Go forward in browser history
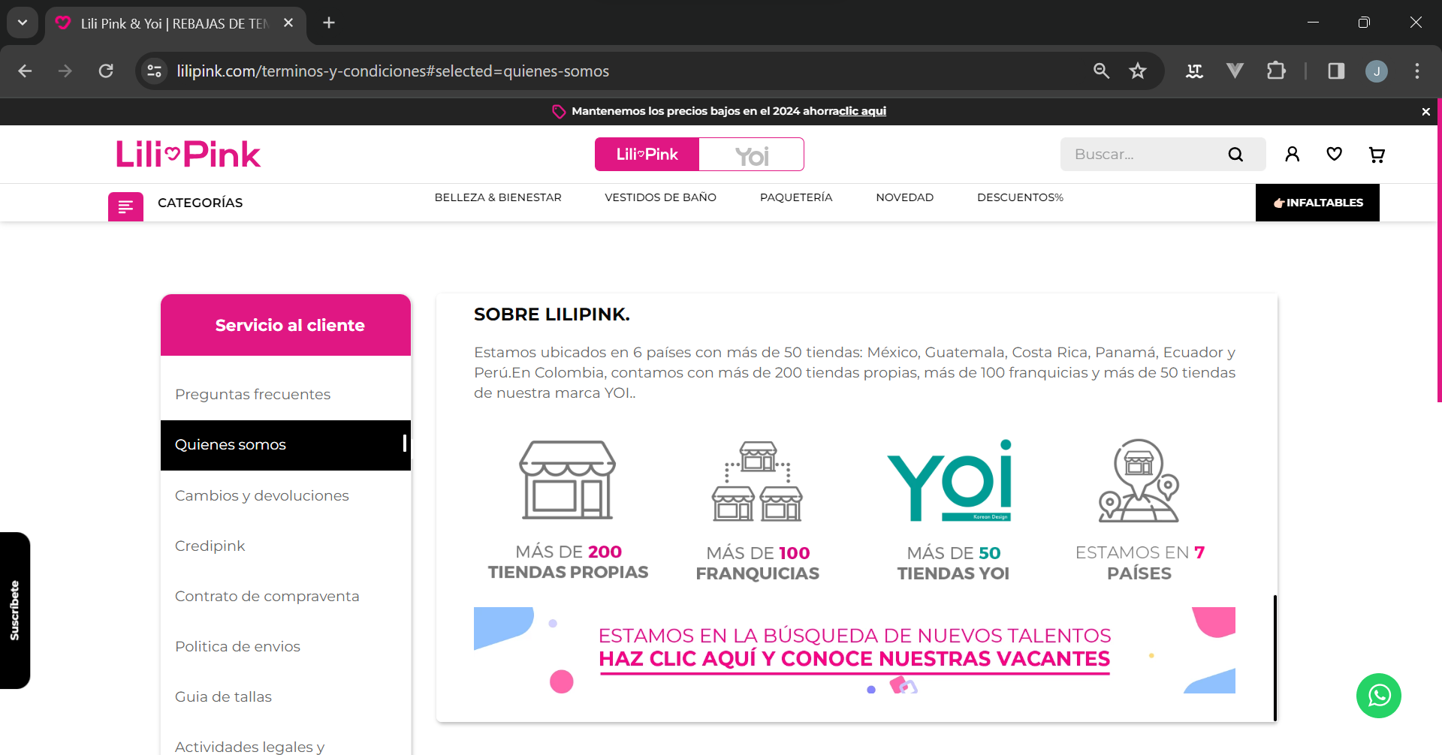1442x755 pixels. click(x=65, y=71)
